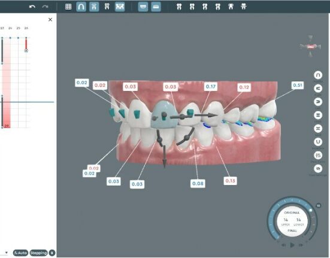
Task: Click the view orientation cube widget
Action: click(x=310, y=47)
